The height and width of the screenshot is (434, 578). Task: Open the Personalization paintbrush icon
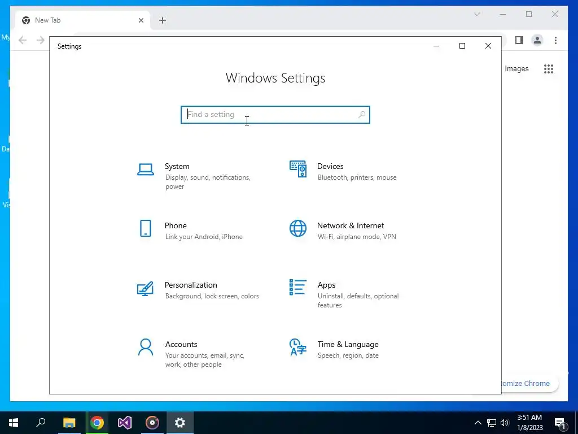(145, 288)
